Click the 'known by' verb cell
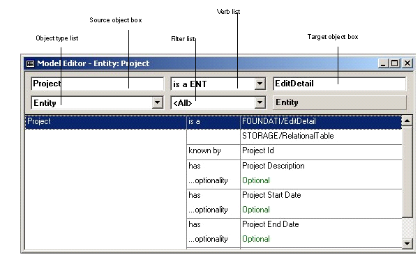420x257 pixels. [x=213, y=151]
